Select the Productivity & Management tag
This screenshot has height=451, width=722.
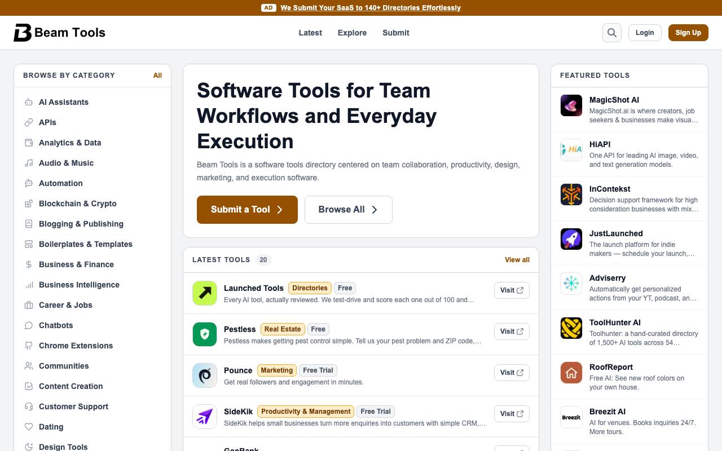306,412
